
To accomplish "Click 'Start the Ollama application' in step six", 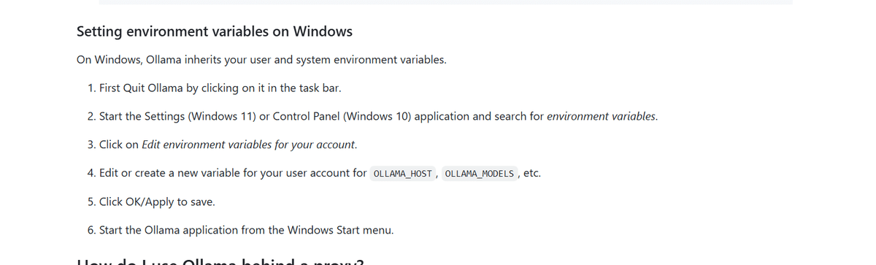I will (x=169, y=230).
